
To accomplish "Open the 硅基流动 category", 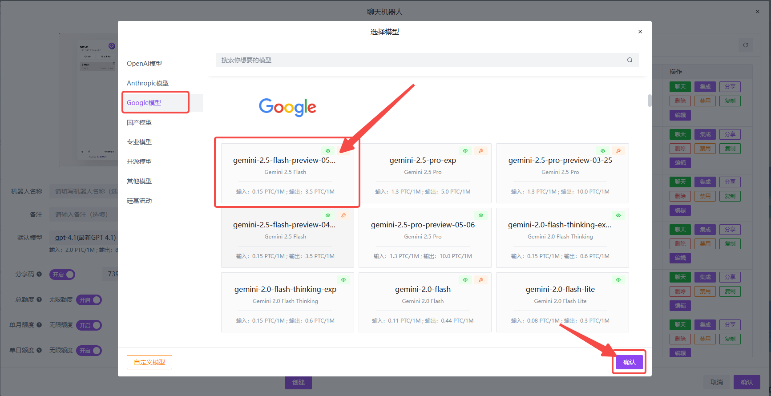I will pos(139,201).
